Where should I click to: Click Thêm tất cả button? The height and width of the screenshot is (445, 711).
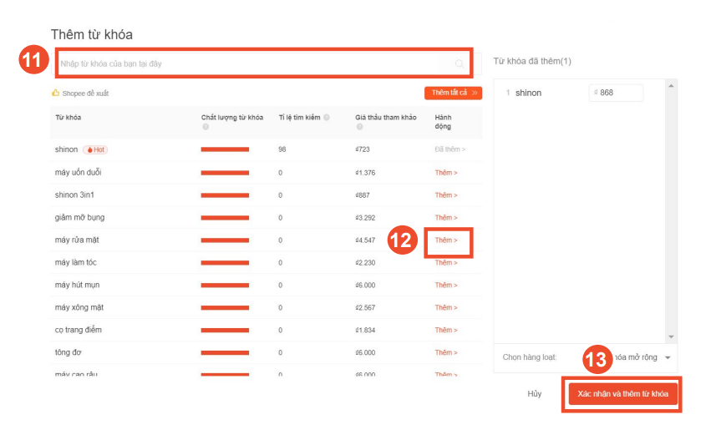pyautogui.click(x=453, y=93)
